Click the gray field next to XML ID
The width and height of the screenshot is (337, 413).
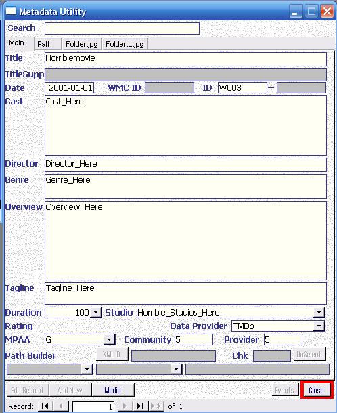pyautogui.click(x=173, y=355)
